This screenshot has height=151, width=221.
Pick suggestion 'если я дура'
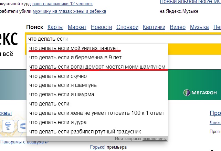(x=97, y=122)
